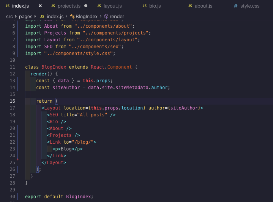The height and width of the screenshot is (202, 273).
Task: Click the closing </Link> tag
Action: point(57,156)
